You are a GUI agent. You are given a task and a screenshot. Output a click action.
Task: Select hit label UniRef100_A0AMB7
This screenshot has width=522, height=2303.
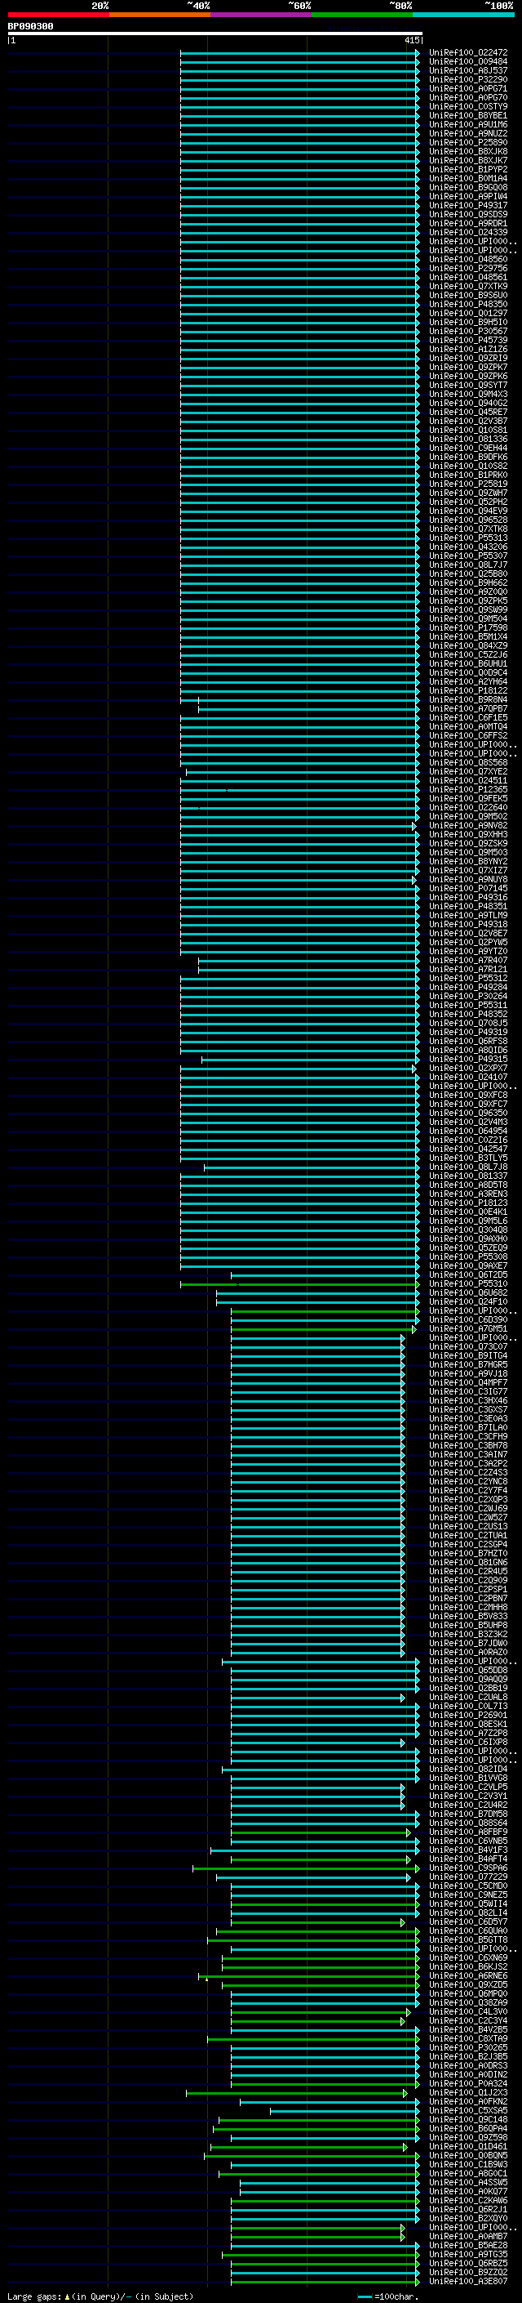468,2236
